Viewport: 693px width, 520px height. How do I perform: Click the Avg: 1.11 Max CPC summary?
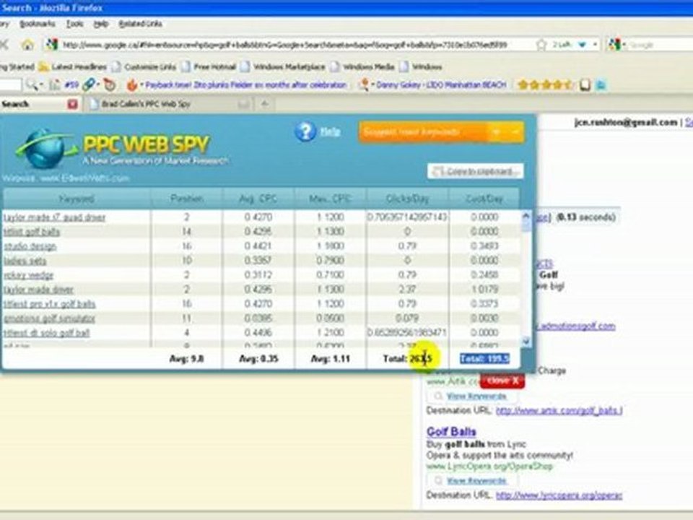tap(330, 359)
